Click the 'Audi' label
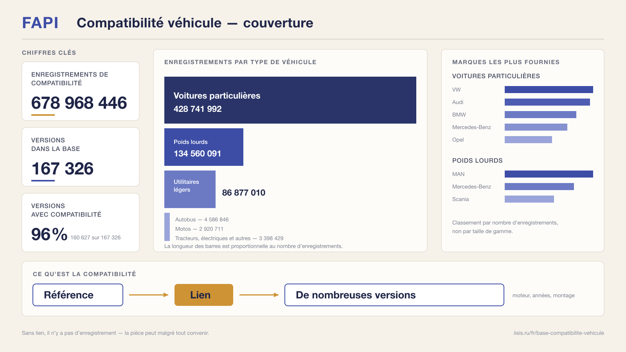This screenshot has width=626, height=352. tap(458, 102)
